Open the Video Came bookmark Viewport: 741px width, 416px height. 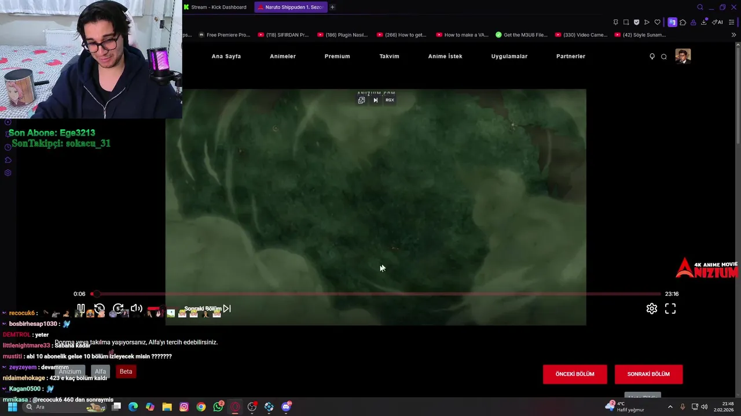click(581, 35)
